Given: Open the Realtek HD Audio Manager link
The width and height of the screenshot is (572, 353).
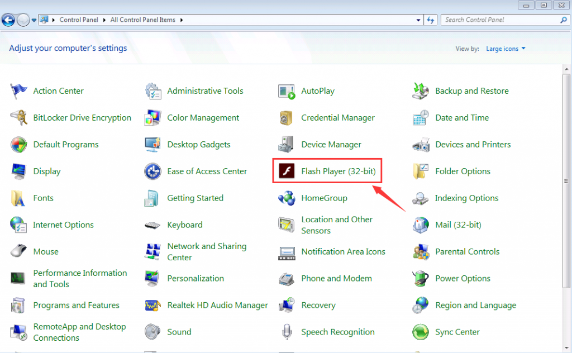Looking at the screenshot, I should (x=217, y=305).
